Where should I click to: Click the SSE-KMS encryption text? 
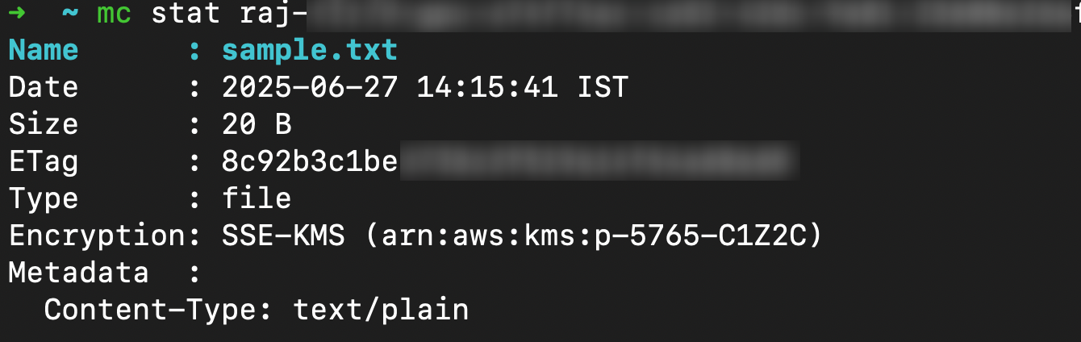click(x=283, y=236)
